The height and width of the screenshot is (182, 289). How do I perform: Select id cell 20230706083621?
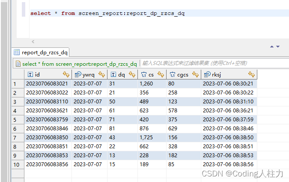[48, 111]
